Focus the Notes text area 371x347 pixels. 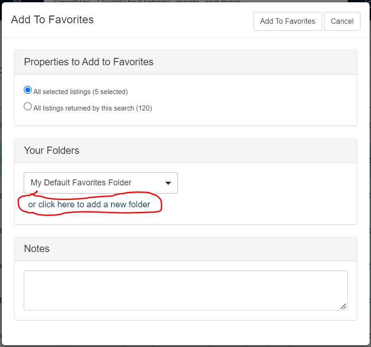185,290
